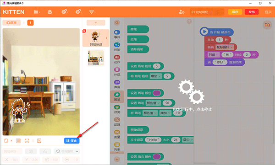
Task: Select screen tab 1
Action: coord(30,22)
